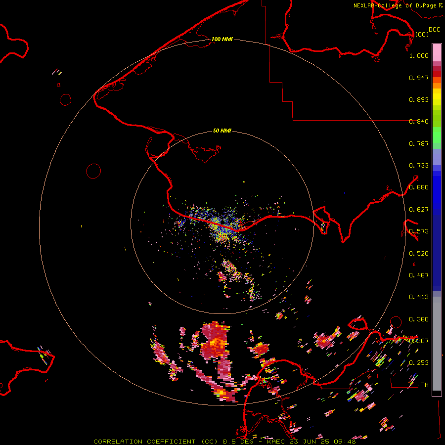The height and width of the screenshot is (445, 445).
Task: Select the 0.413 legend value
Action: [x=419, y=297]
